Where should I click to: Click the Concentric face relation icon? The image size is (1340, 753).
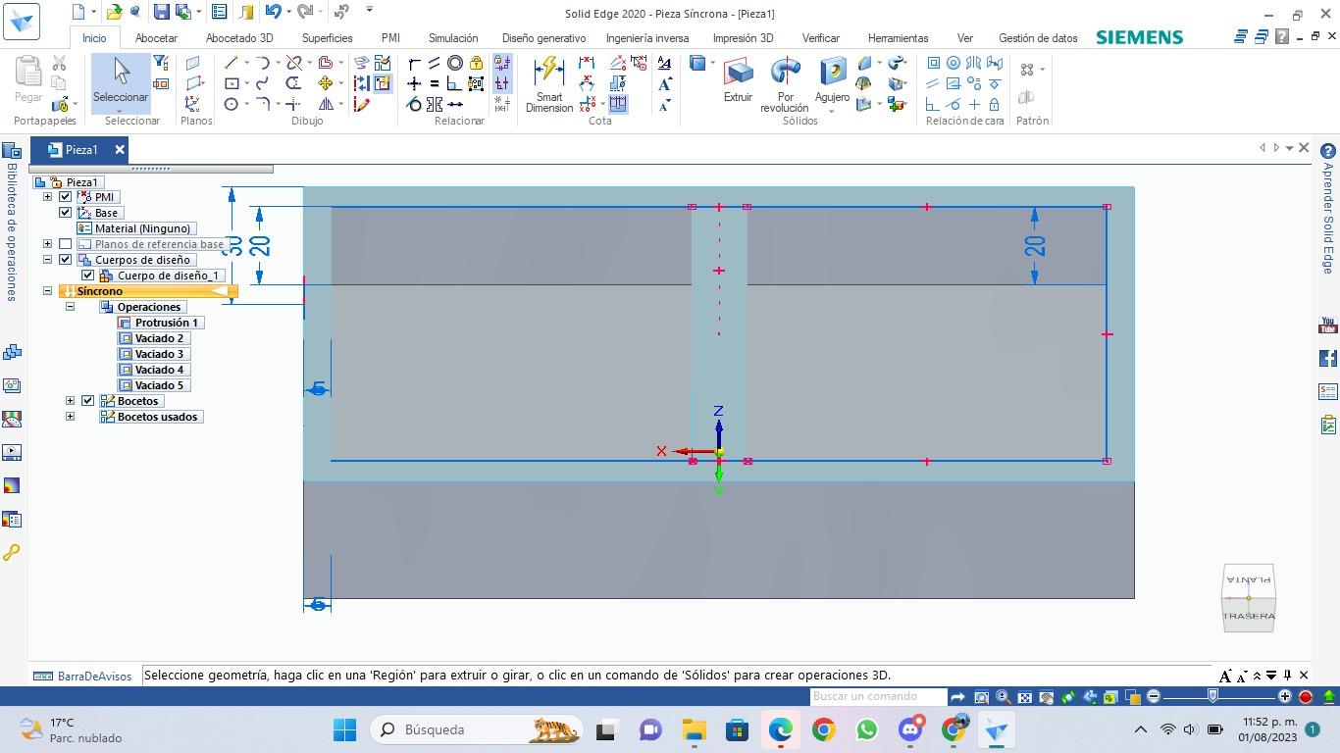(953, 63)
